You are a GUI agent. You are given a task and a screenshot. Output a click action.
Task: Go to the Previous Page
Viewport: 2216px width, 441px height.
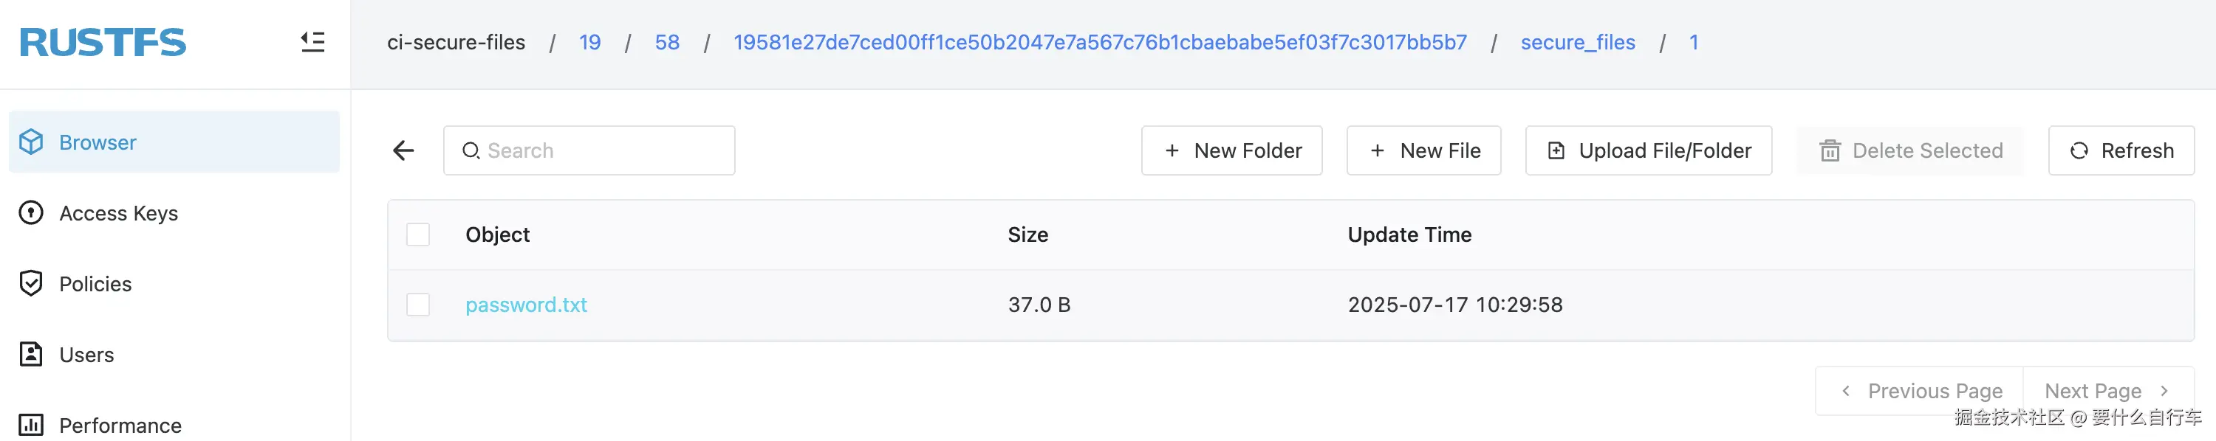click(x=1921, y=391)
